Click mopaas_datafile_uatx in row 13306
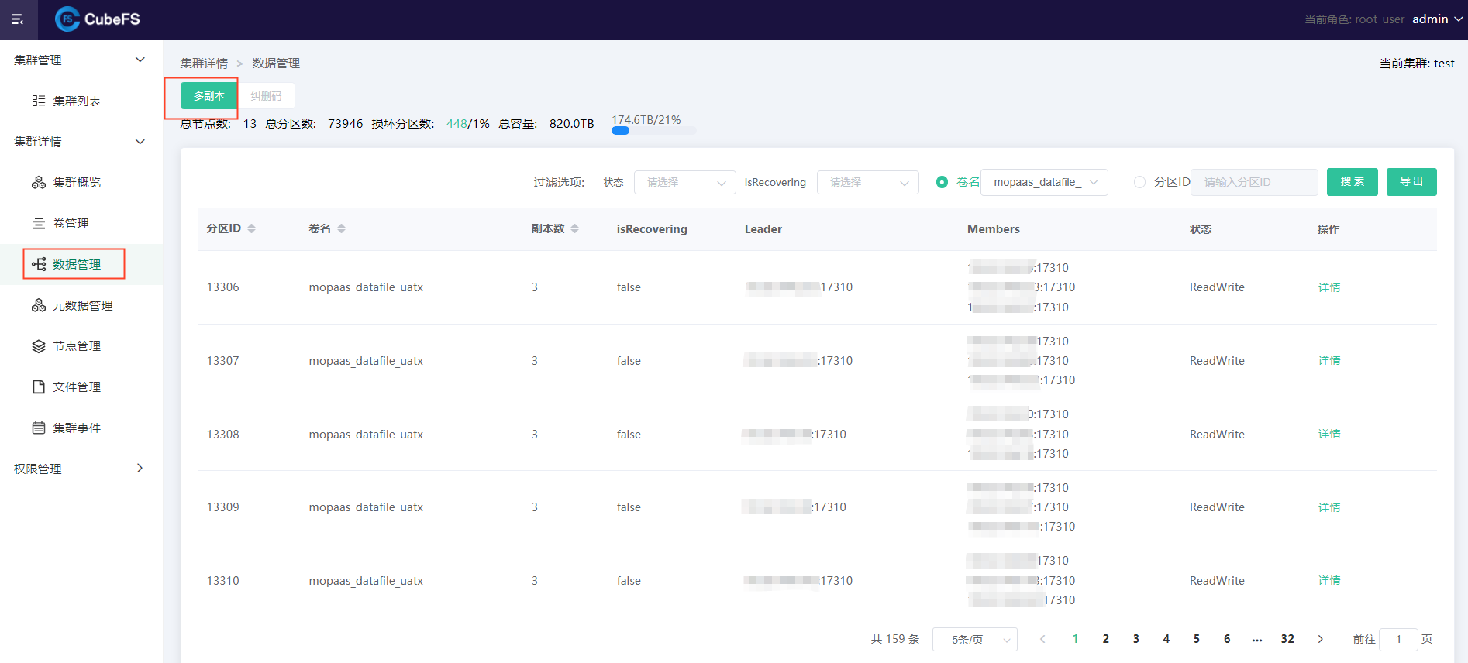The image size is (1468, 663). [366, 287]
